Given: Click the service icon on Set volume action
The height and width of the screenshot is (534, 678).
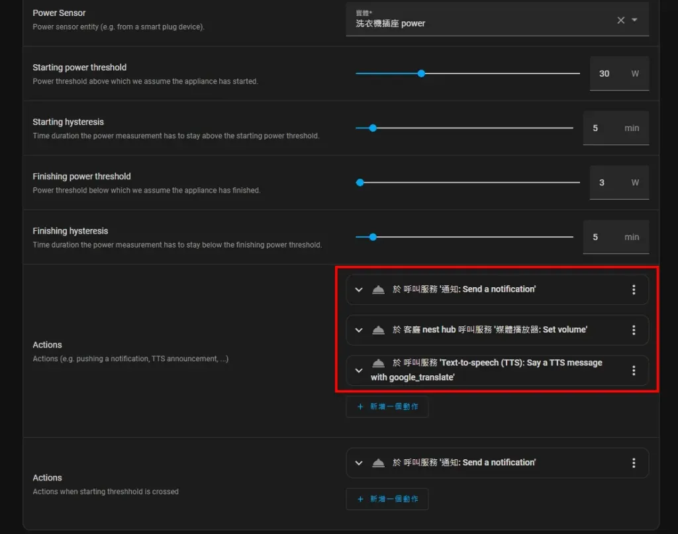Looking at the screenshot, I should (378, 330).
